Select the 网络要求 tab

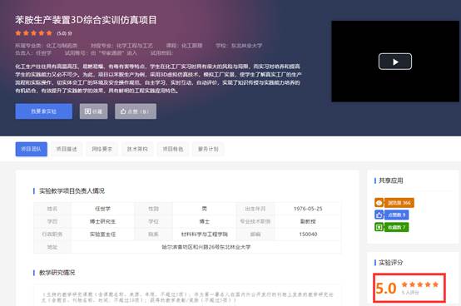tap(102, 149)
